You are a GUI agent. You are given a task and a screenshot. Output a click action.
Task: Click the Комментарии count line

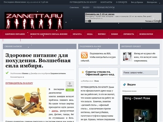tap(17, 77)
